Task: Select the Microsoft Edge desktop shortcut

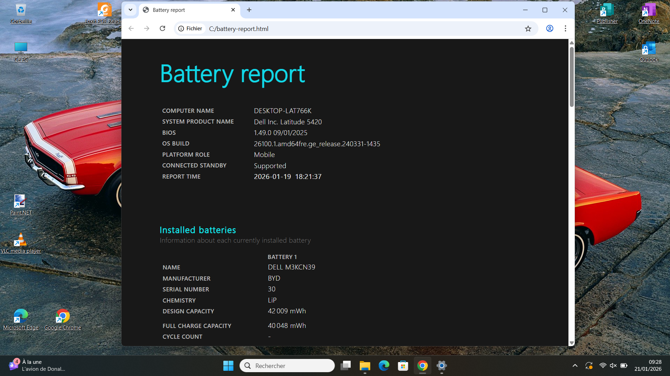Action: pyautogui.click(x=21, y=320)
